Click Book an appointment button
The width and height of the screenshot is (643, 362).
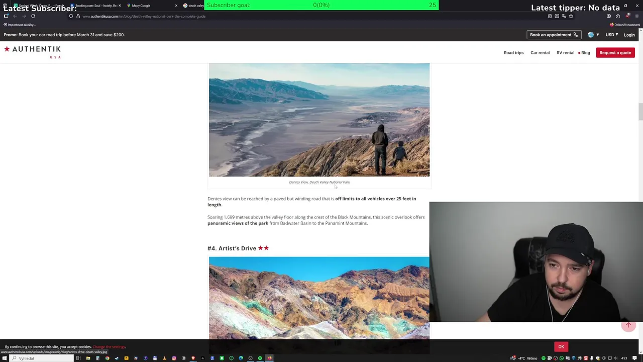[x=554, y=35]
